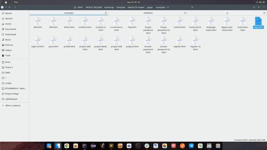267x150 pixels.
Task: Go to AdminLTE-master in path bar
Action: [x=136, y=7]
